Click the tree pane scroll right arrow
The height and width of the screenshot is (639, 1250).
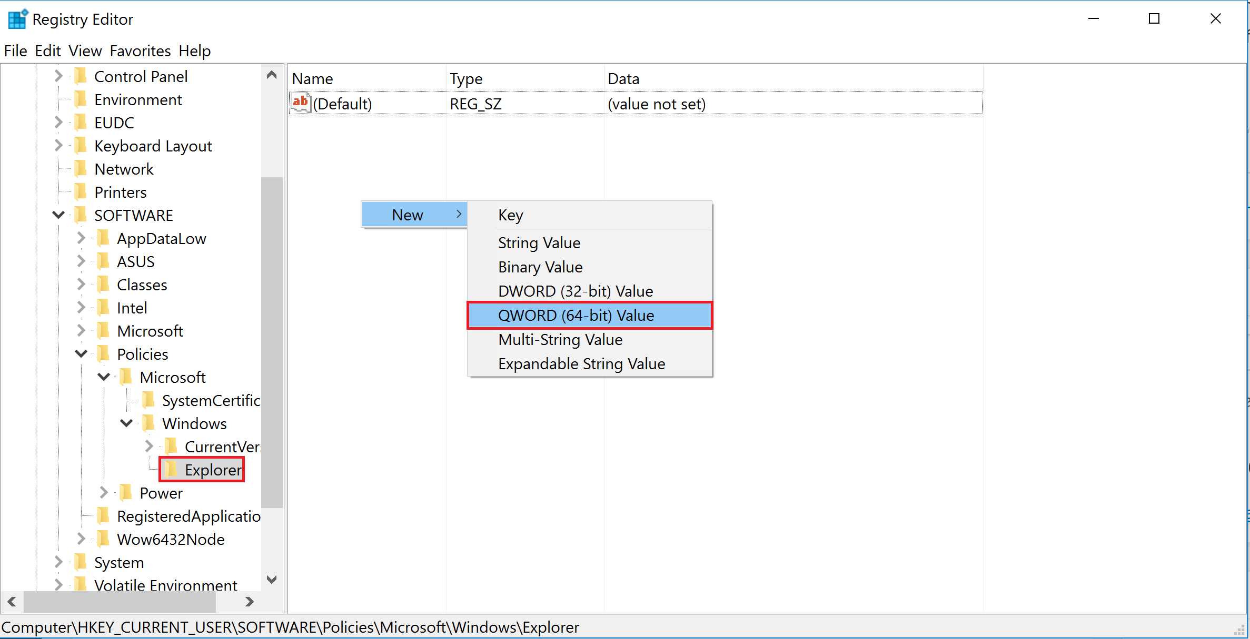[250, 602]
